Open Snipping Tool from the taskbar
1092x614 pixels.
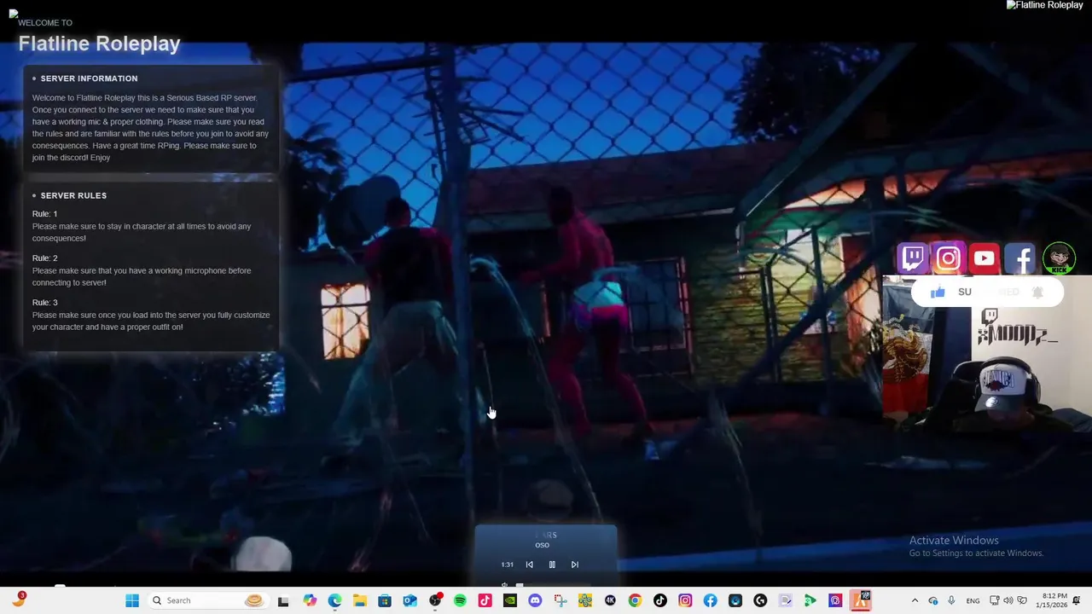(560, 600)
